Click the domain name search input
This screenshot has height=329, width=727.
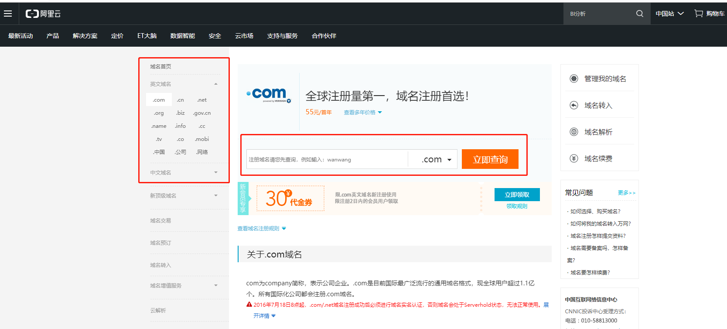point(327,159)
